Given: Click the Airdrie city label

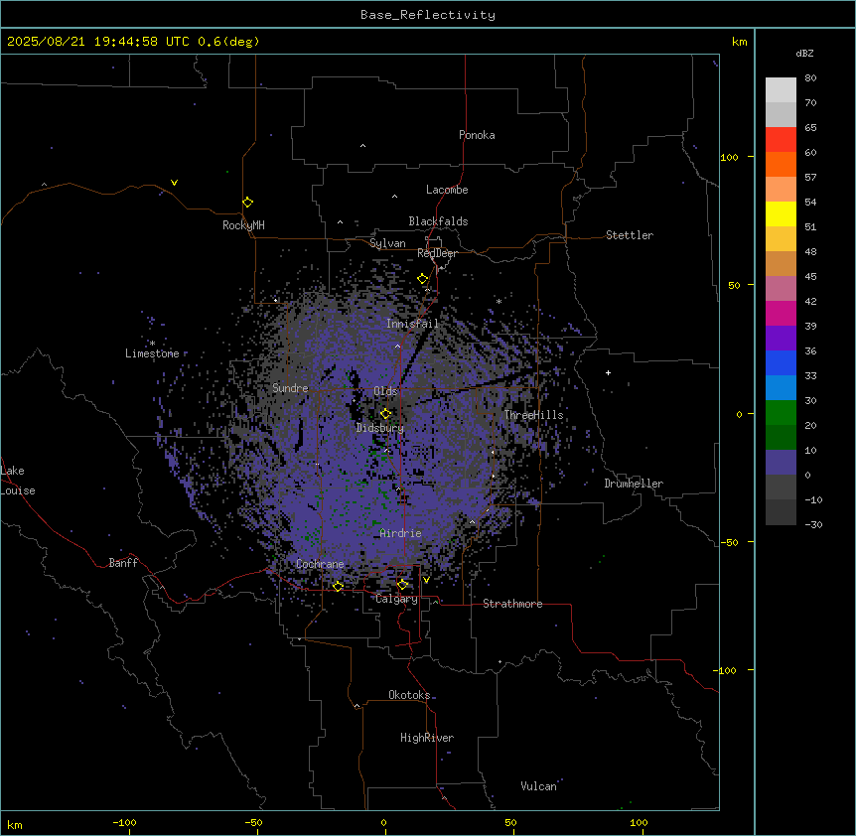Looking at the screenshot, I should tap(400, 533).
